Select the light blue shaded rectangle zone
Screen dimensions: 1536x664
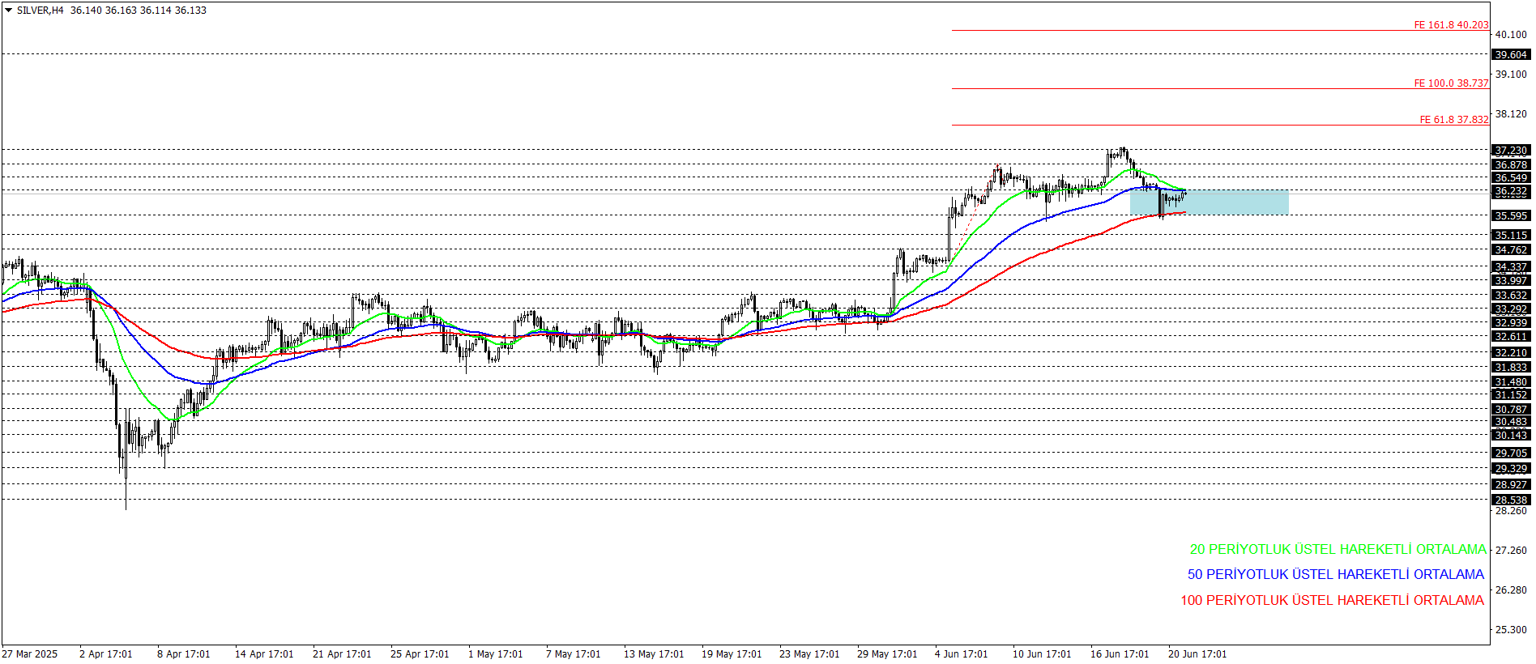coord(1209,202)
